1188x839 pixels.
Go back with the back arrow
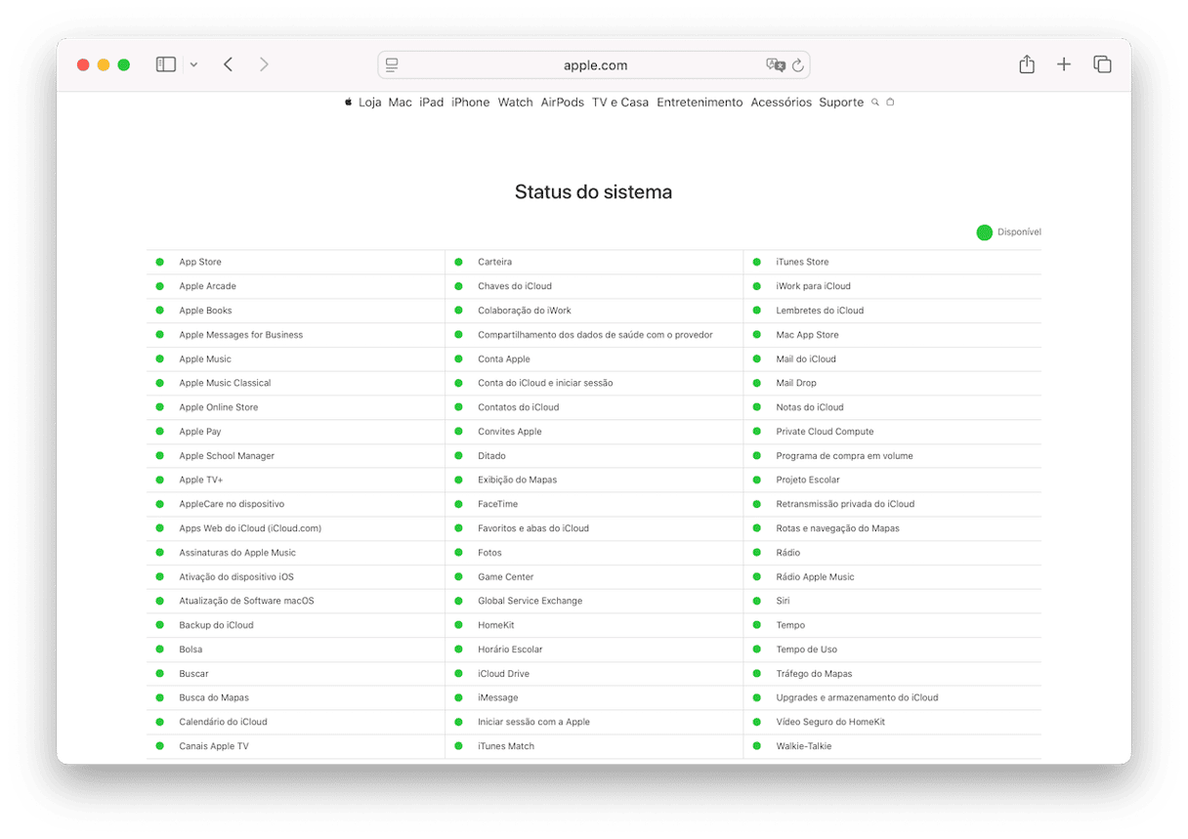click(x=228, y=64)
